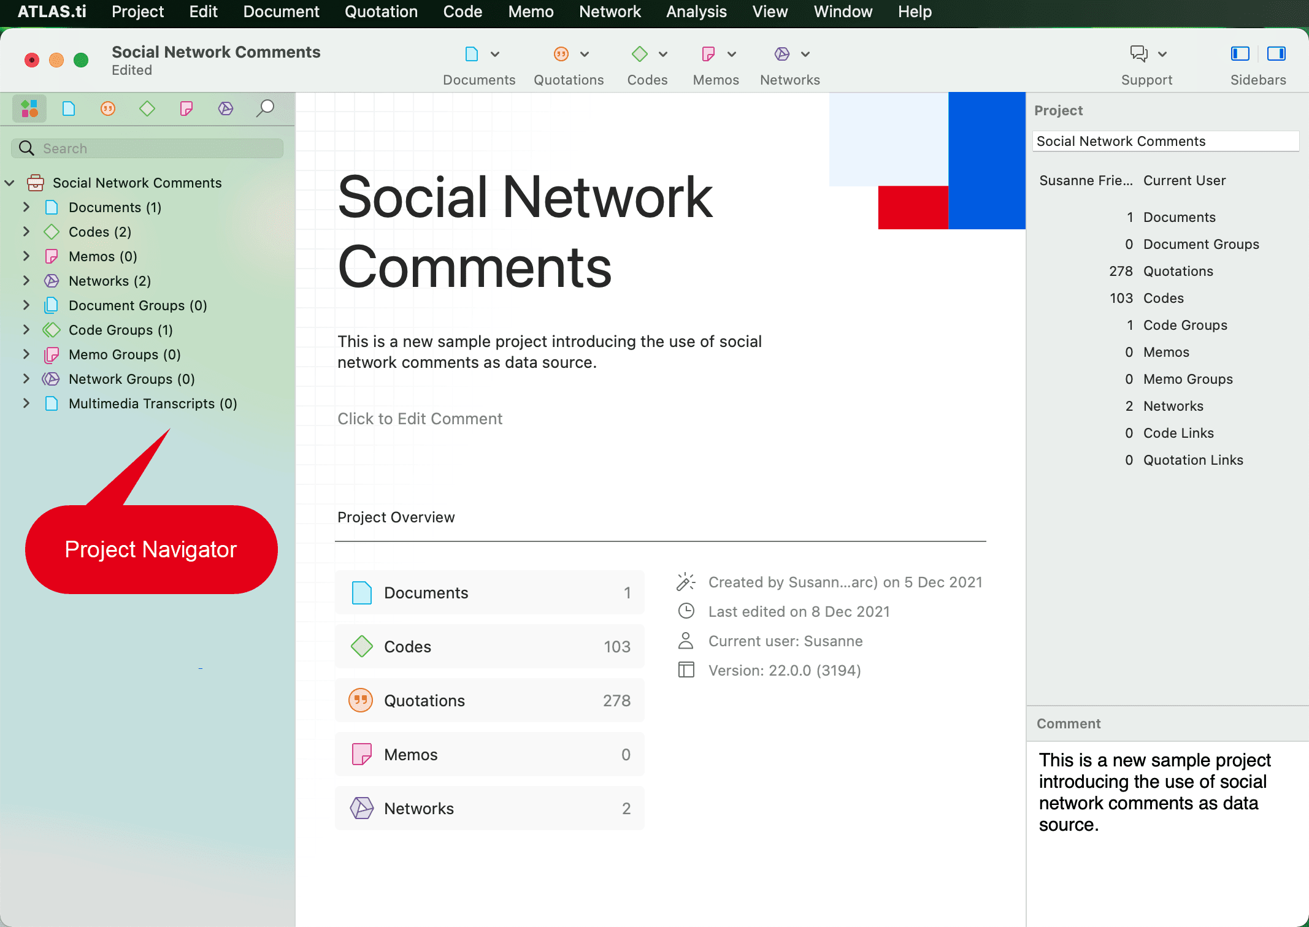Open the ATLAS.ti application menu
Image resolution: width=1309 pixels, height=927 pixels.
pos(52,12)
